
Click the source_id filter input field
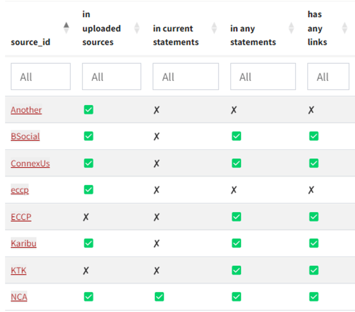41,76
